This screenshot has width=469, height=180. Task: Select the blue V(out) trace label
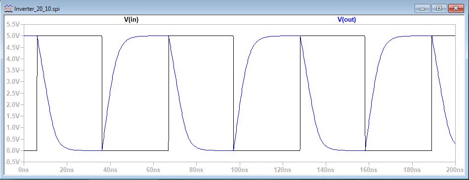(x=346, y=19)
